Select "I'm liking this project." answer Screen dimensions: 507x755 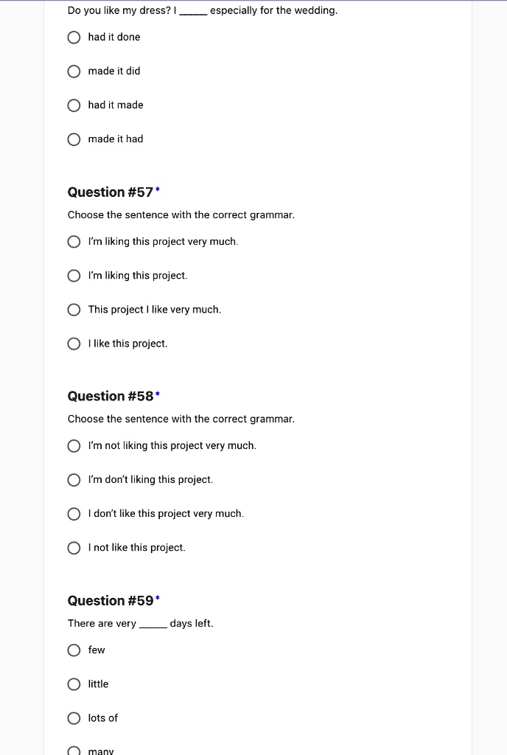[x=74, y=276]
